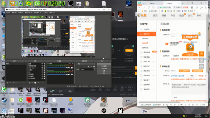The width and height of the screenshot is (210, 118).
Task: Open scene transition properties gear
Action: (94, 67)
